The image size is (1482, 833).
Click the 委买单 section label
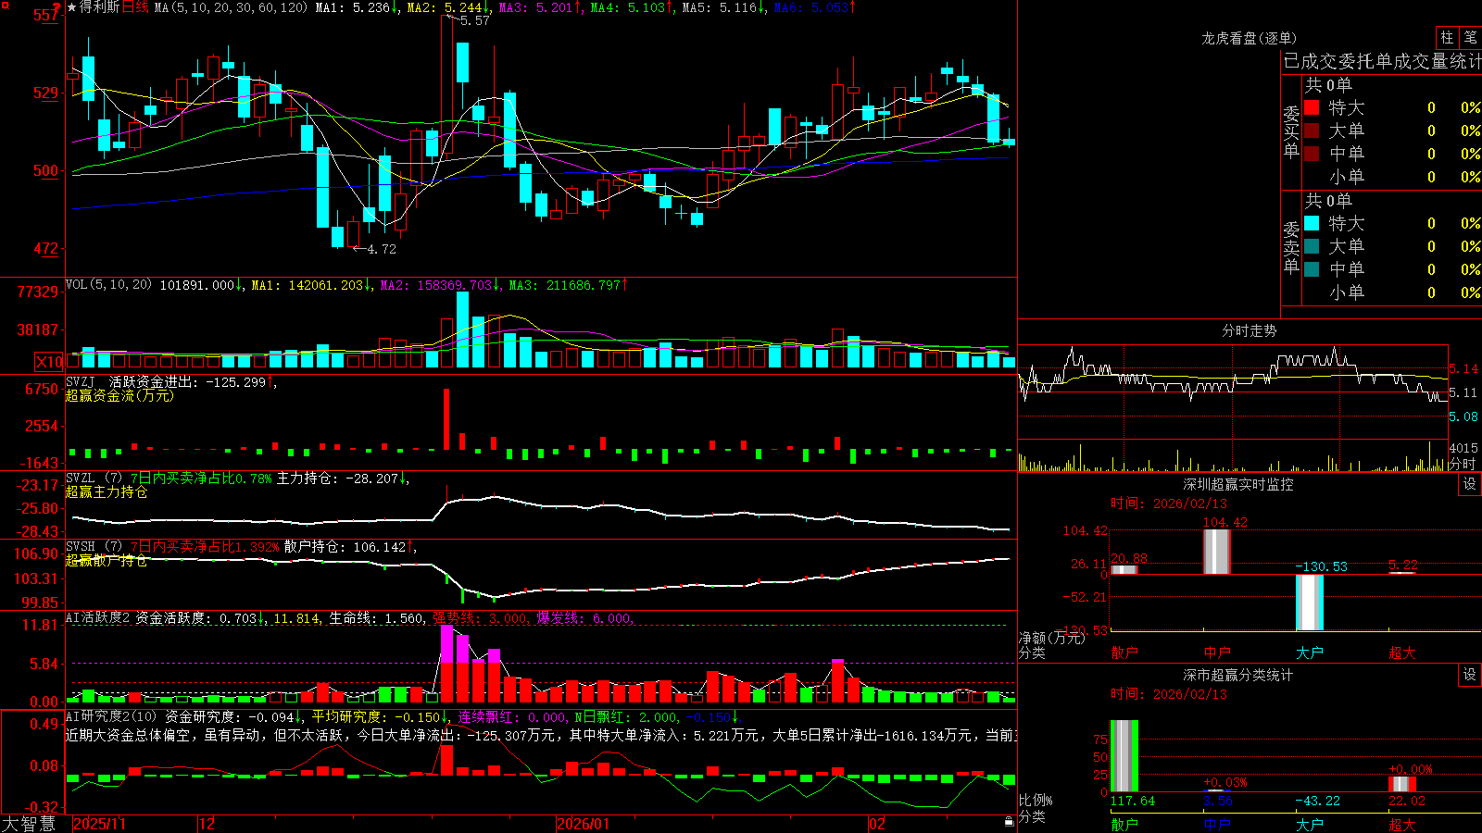[1291, 131]
